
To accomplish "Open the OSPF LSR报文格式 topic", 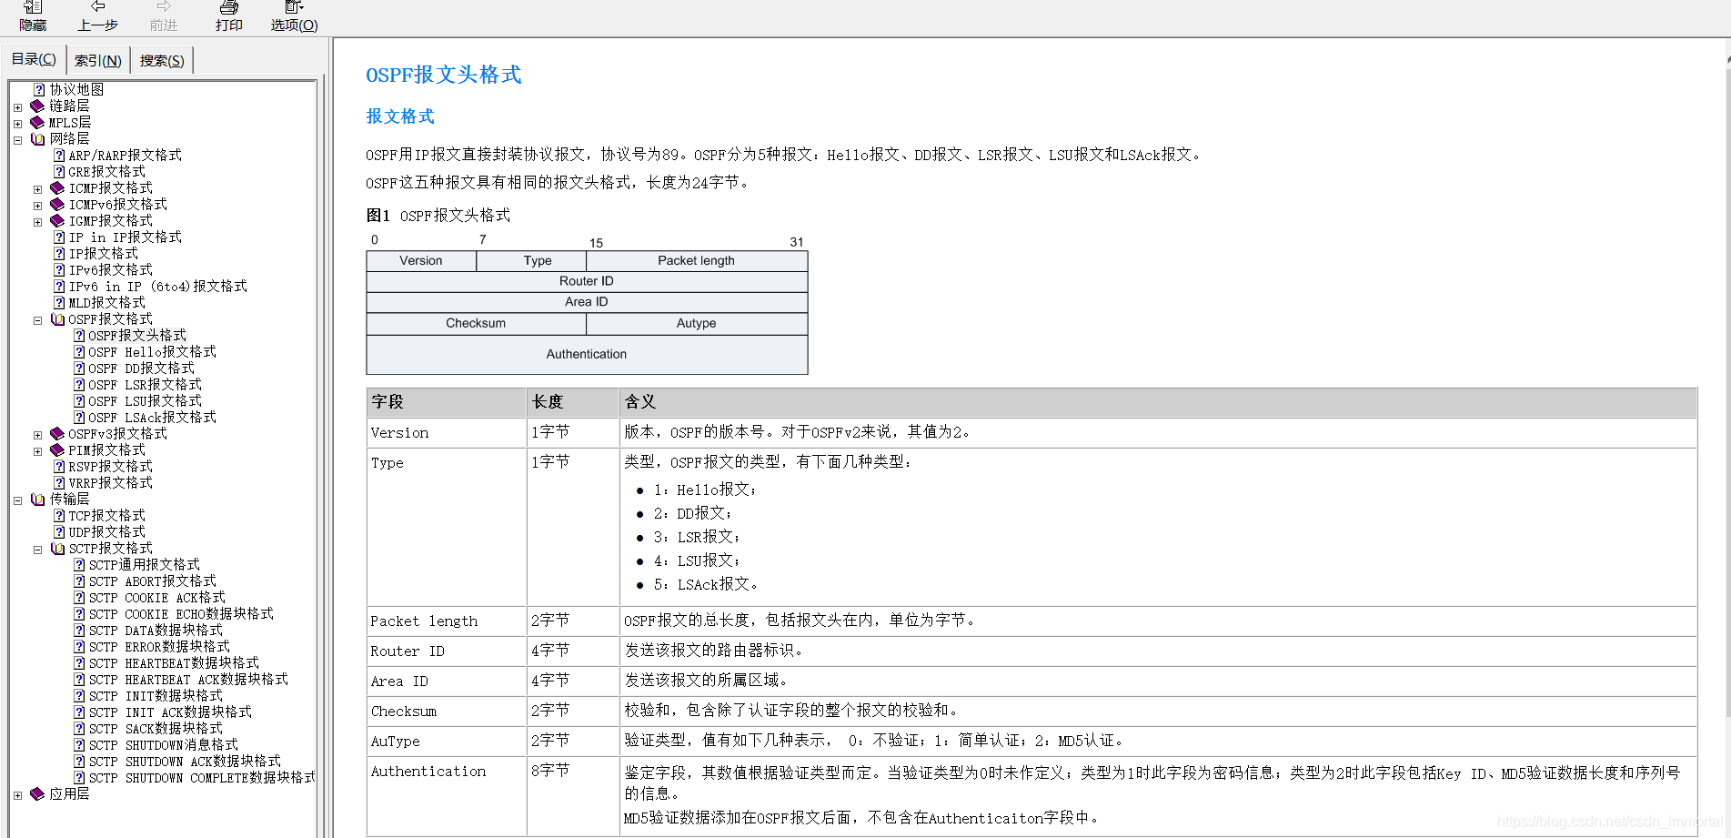I will [145, 385].
